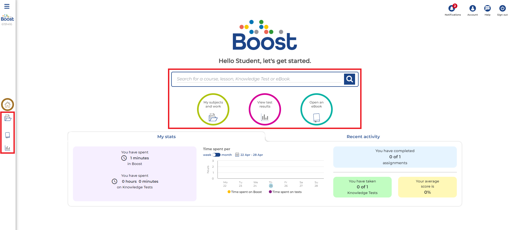
Task: Open the test results chart icon in sidebar
Action: [8, 148]
